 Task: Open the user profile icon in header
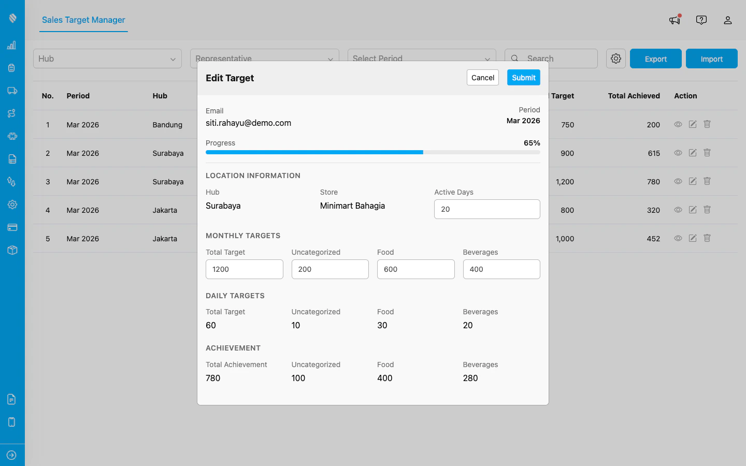[x=728, y=20]
